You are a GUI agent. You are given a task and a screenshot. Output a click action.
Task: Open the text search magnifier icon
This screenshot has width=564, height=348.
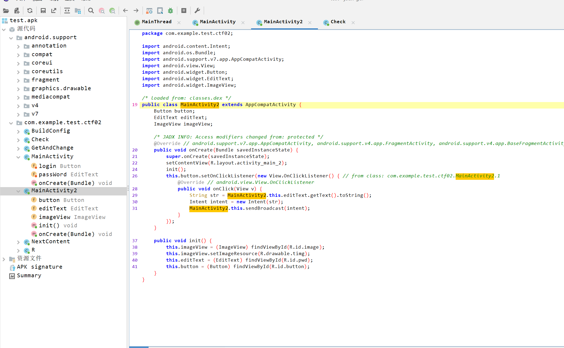click(x=91, y=11)
